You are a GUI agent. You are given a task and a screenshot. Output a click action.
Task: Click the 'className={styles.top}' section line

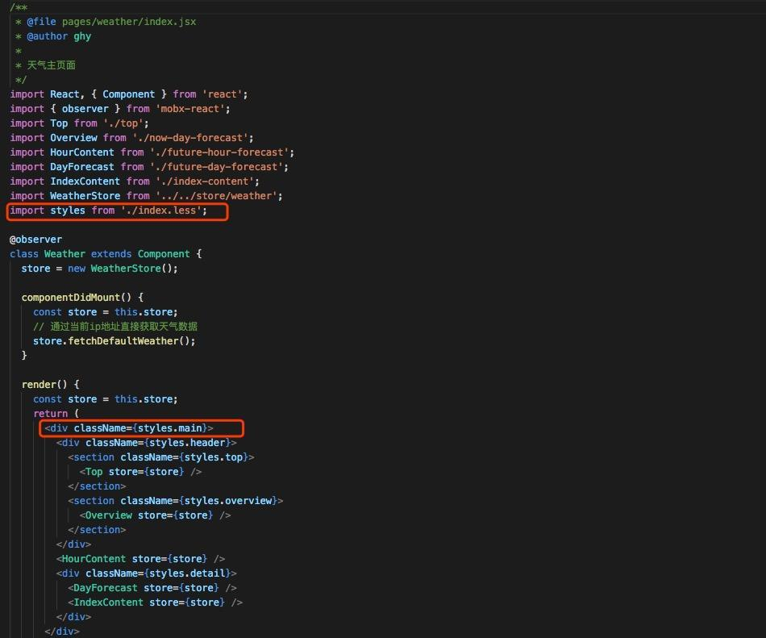pos(161,457)
